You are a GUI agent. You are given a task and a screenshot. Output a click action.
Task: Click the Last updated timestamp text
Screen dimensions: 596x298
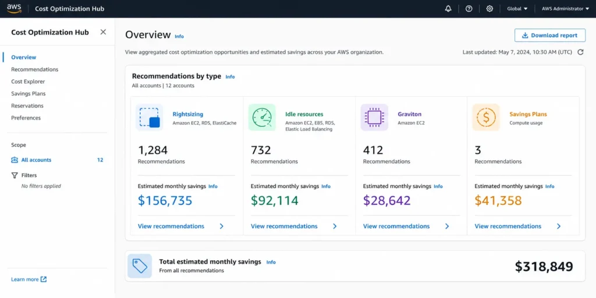click(x=517, y=52)
